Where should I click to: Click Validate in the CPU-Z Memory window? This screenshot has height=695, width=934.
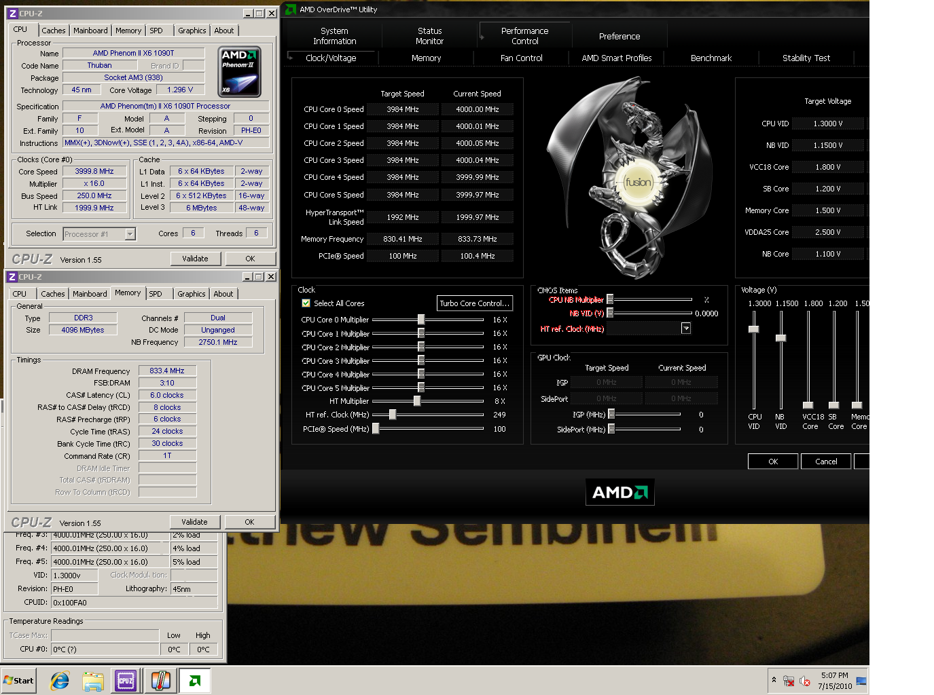194,522
